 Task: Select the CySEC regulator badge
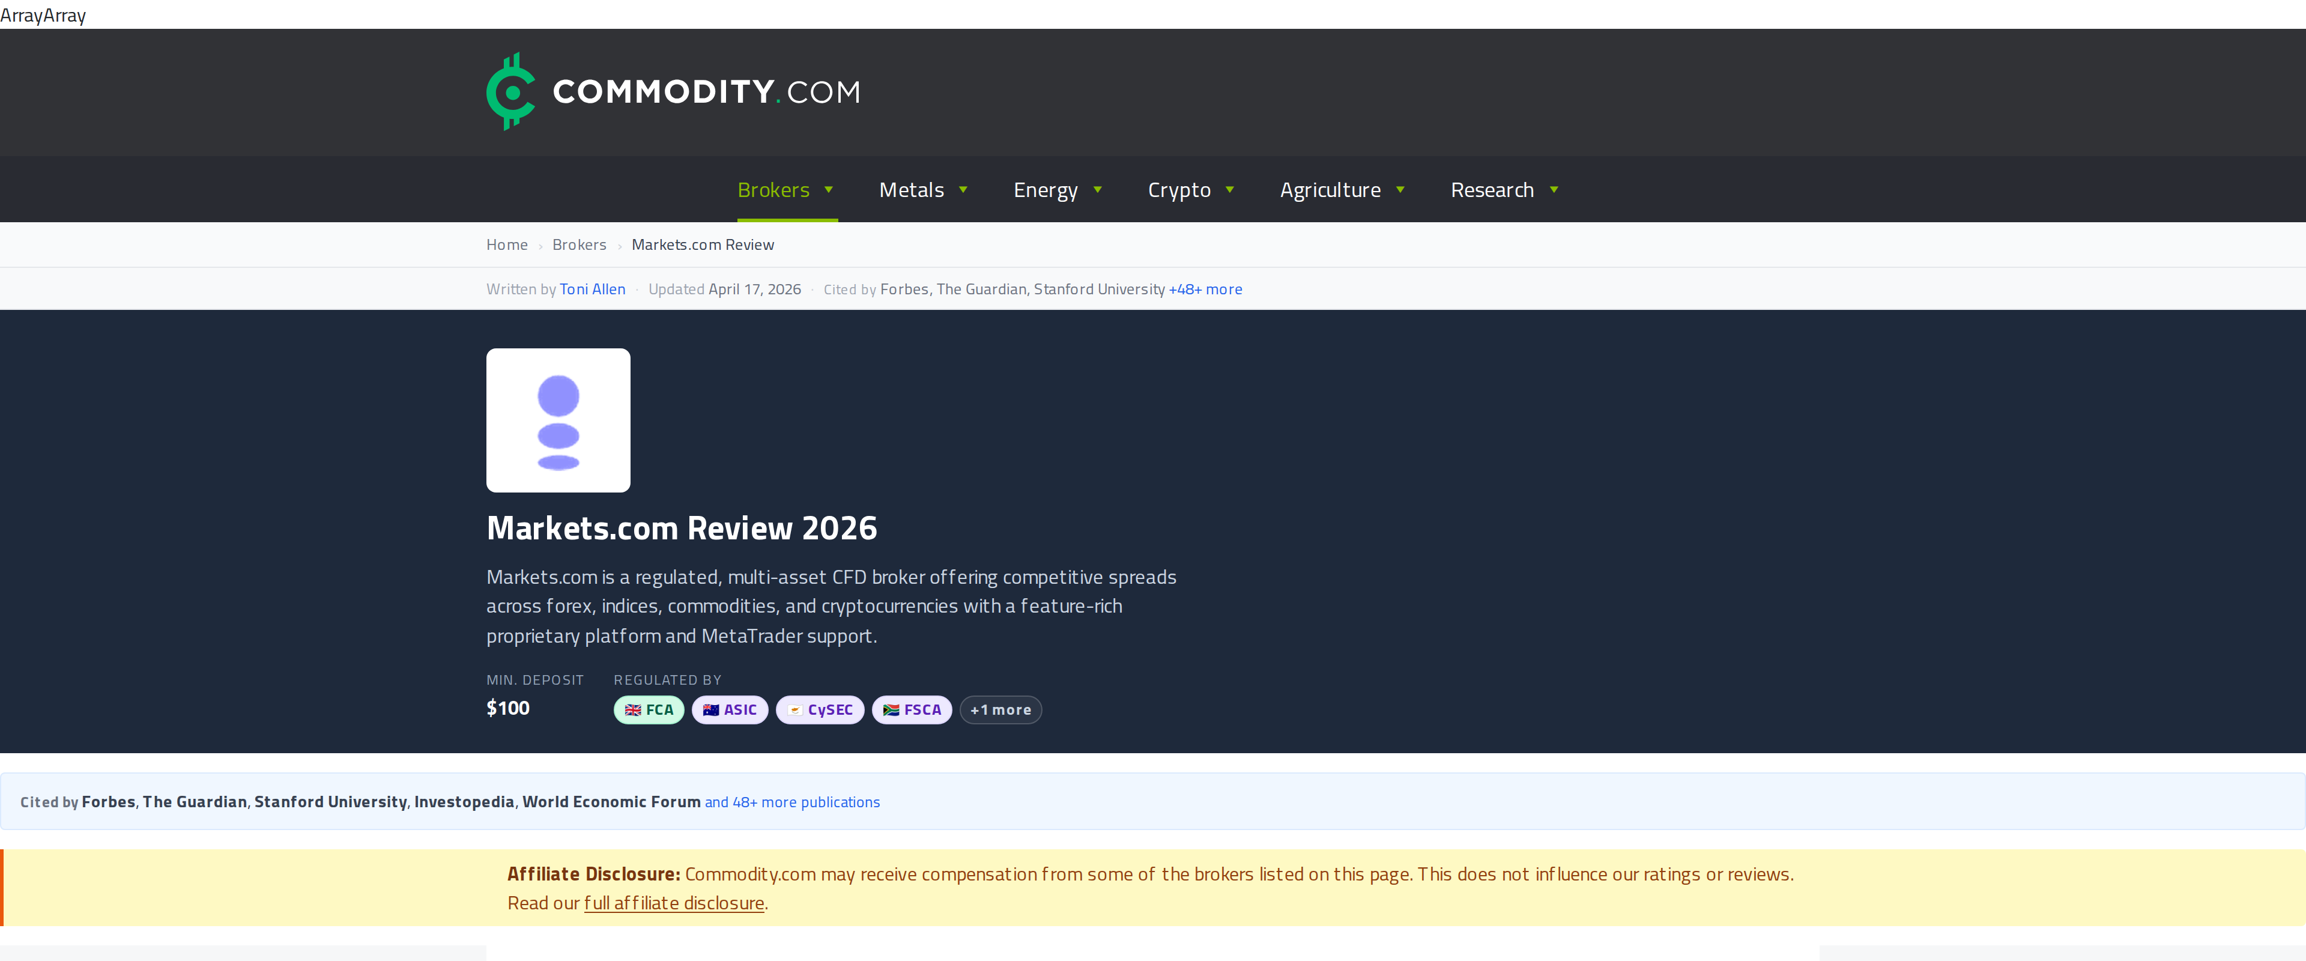(820, 710)
